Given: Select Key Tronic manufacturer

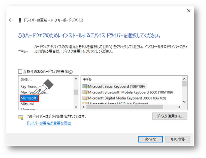Looking at the screenshot, I should pyautogui.click(x=29, y=86).
